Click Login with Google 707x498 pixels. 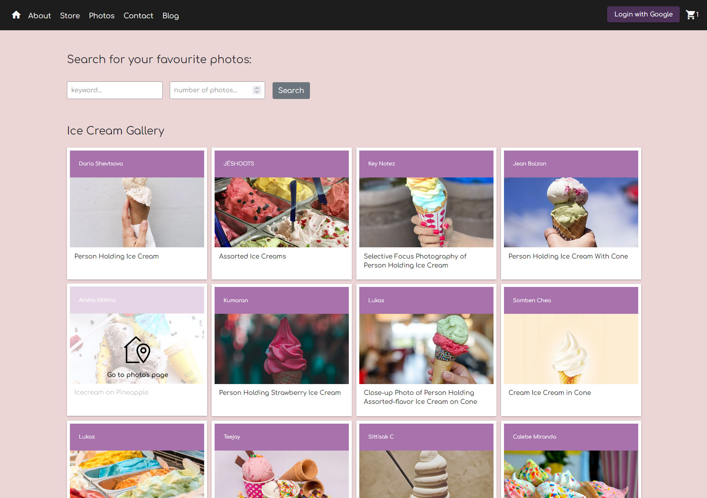click(643, 14)
